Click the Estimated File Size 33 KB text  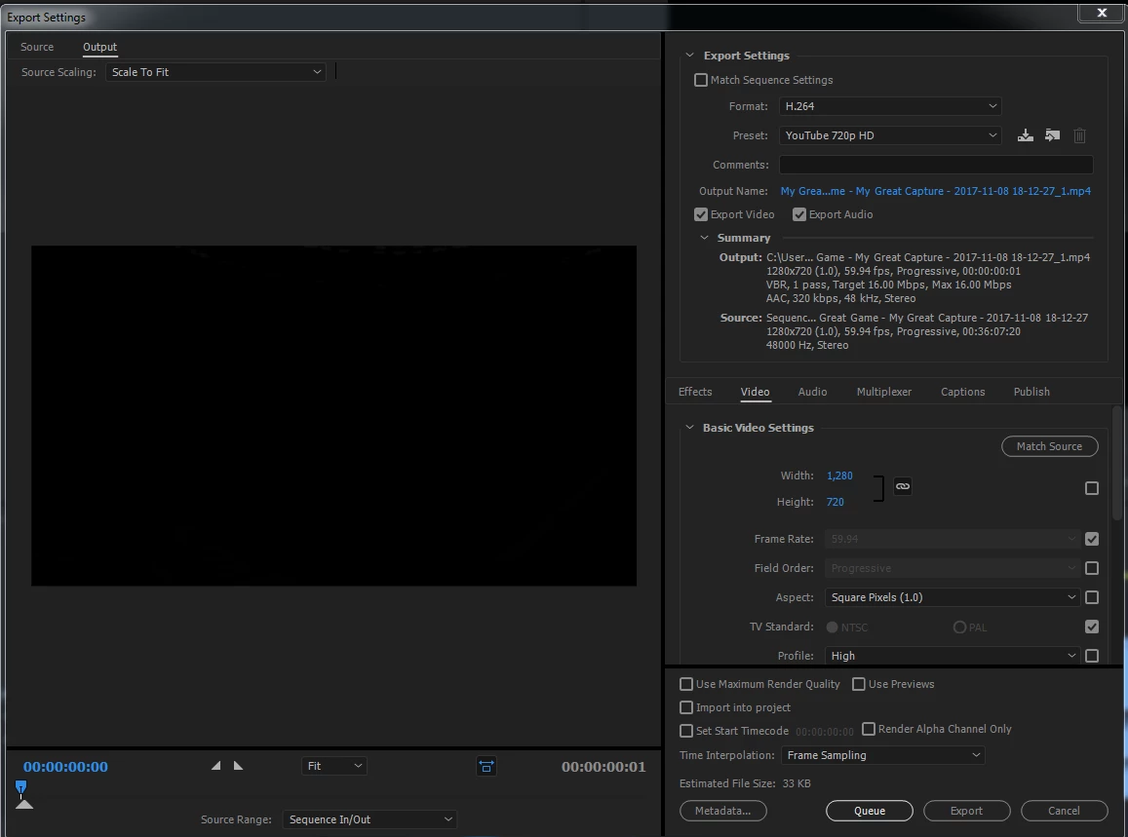pyautogui.click(x=745, y=783)
